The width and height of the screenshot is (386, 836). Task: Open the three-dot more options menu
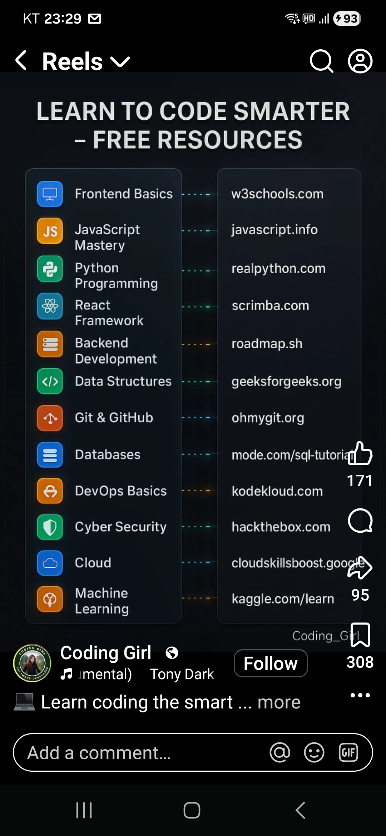(360, 695)
